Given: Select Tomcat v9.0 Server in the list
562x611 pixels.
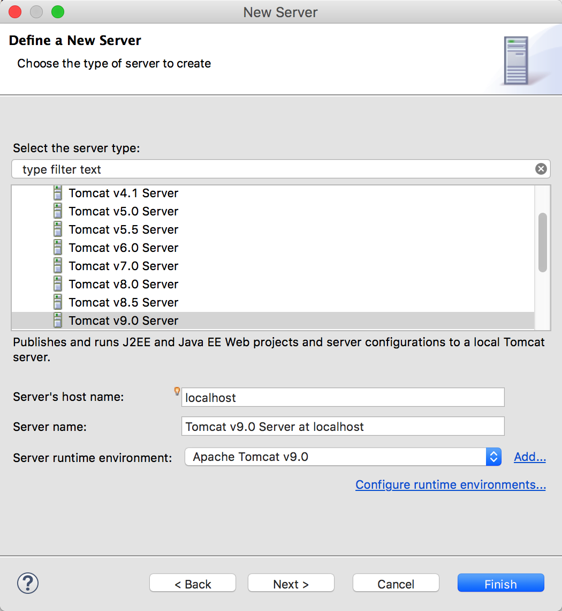Looking at the screenshot, I should (x=273, y=321).
